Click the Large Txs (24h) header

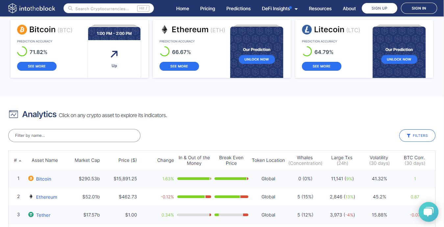tap(342, 160)
